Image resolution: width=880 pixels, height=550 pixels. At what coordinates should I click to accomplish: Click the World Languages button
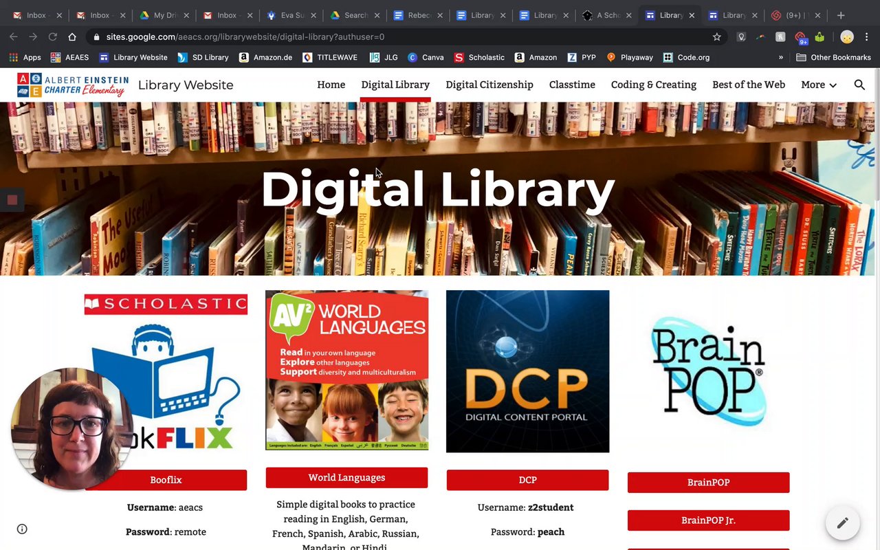click(x=346, y=478)
